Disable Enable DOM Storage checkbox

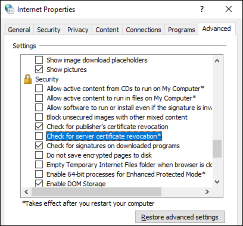(39, 184)
